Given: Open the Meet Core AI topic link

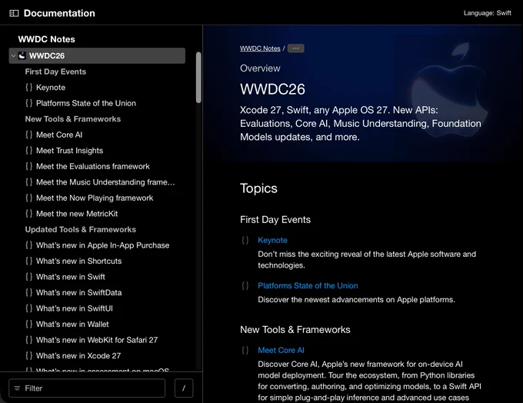Looking at the screenshot, I should 281,350.
